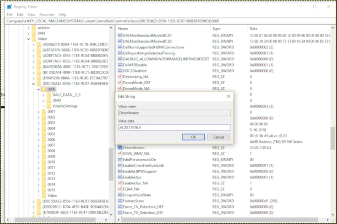Select the 5-16-2018 data value
Screen dimensions: 337x224
coord(258,130)
